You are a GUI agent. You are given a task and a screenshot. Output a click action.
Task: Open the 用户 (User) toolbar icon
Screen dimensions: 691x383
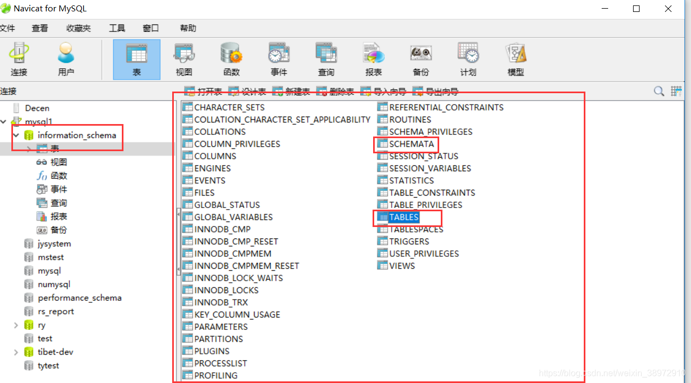pos(66,60)
